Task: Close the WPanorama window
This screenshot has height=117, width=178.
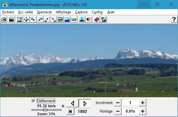Action: point(171,4)
